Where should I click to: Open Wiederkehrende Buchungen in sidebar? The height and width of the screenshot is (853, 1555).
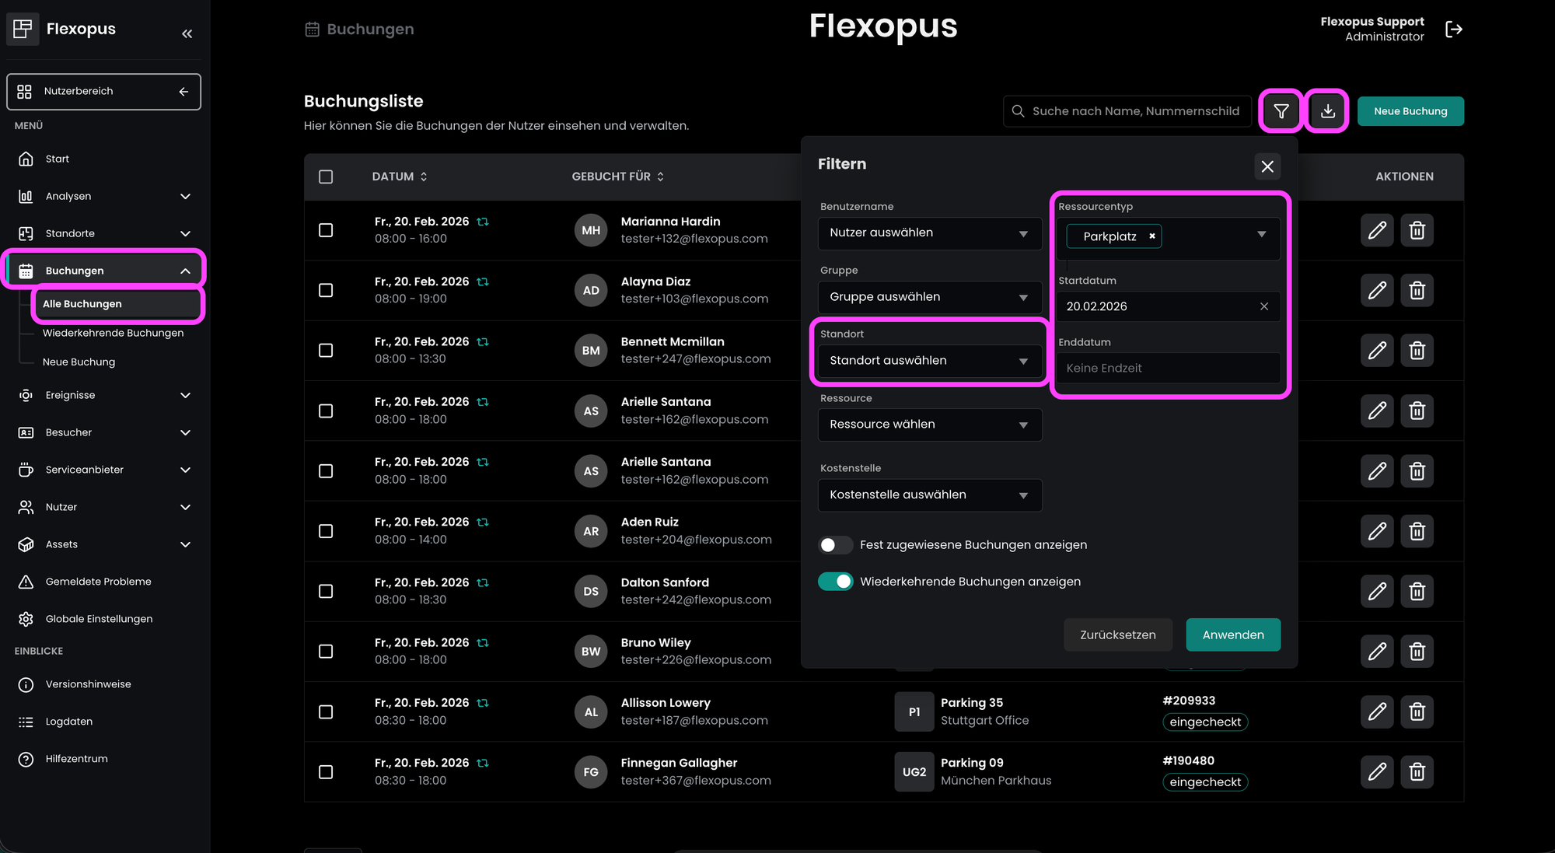click(x=113, y=333)
